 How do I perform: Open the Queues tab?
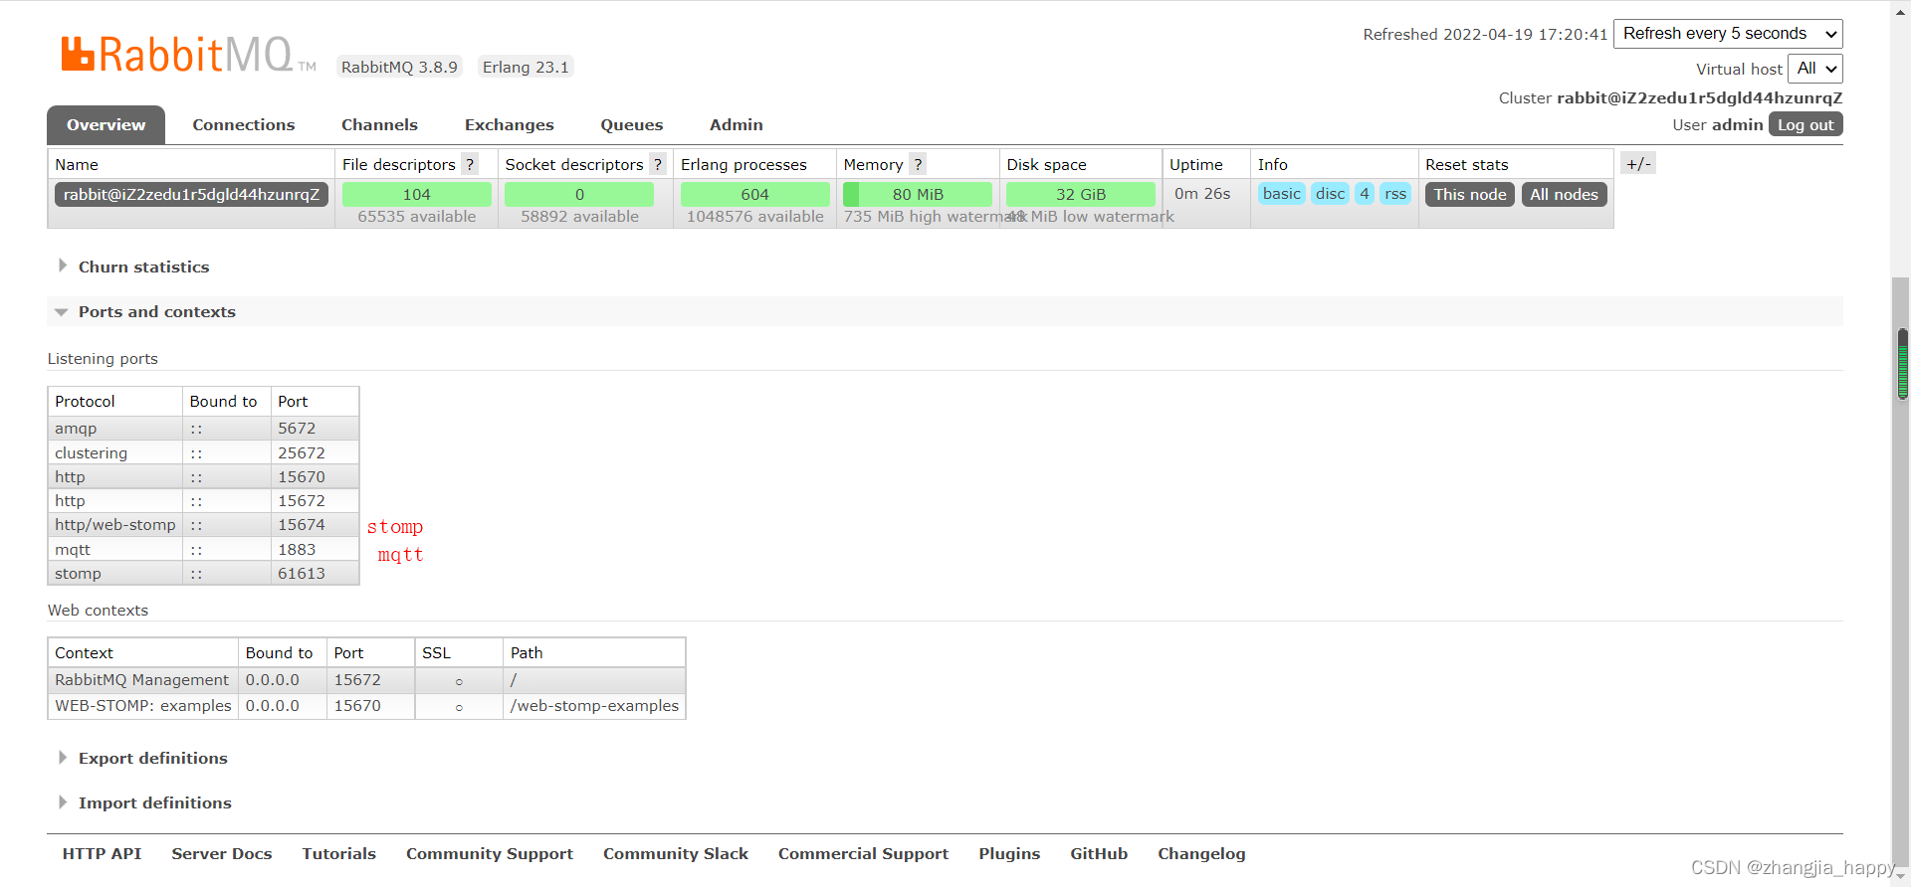pyautogui.click(x=631, y=124)
